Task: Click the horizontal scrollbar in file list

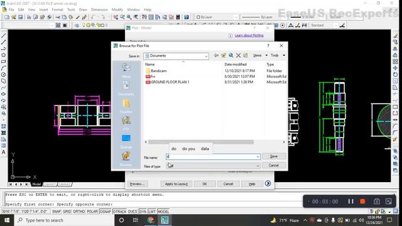Action: (x=201, y=142)
